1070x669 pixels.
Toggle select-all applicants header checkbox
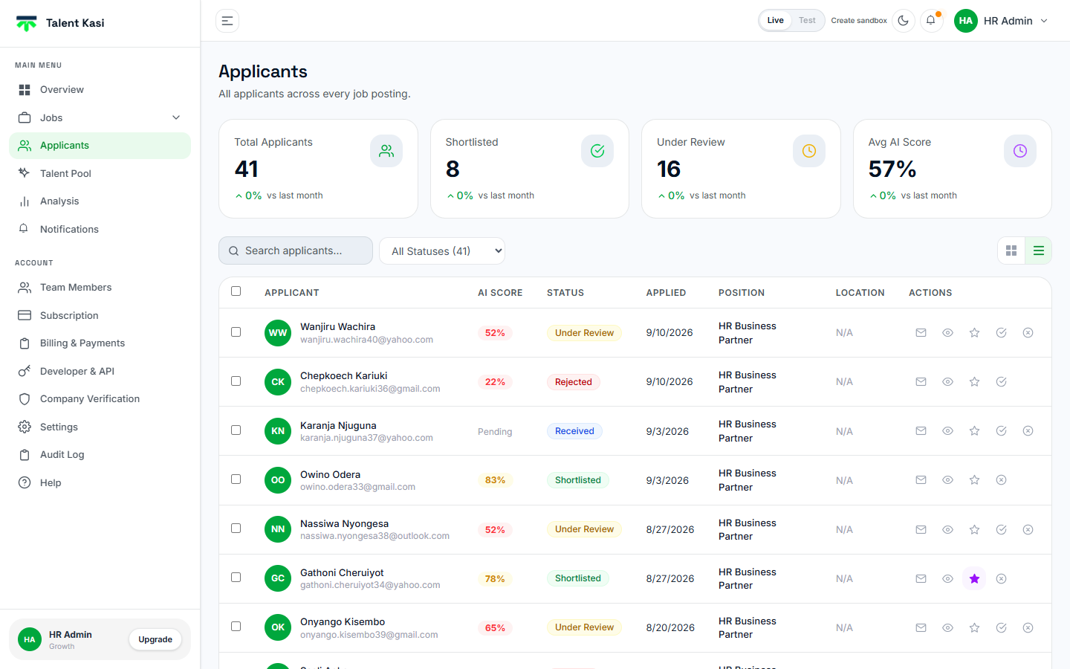click(x=236, y=291)
